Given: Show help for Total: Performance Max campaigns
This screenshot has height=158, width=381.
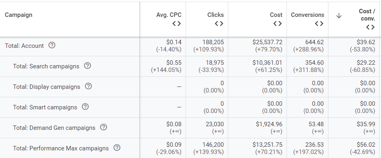Looking at the screenshot, I should pos(117,148).
